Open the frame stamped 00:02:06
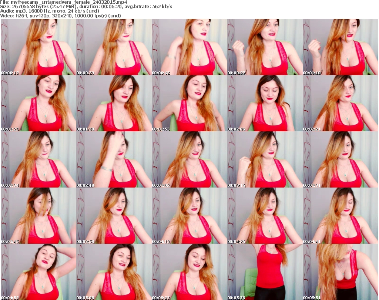 click(265, 103)
